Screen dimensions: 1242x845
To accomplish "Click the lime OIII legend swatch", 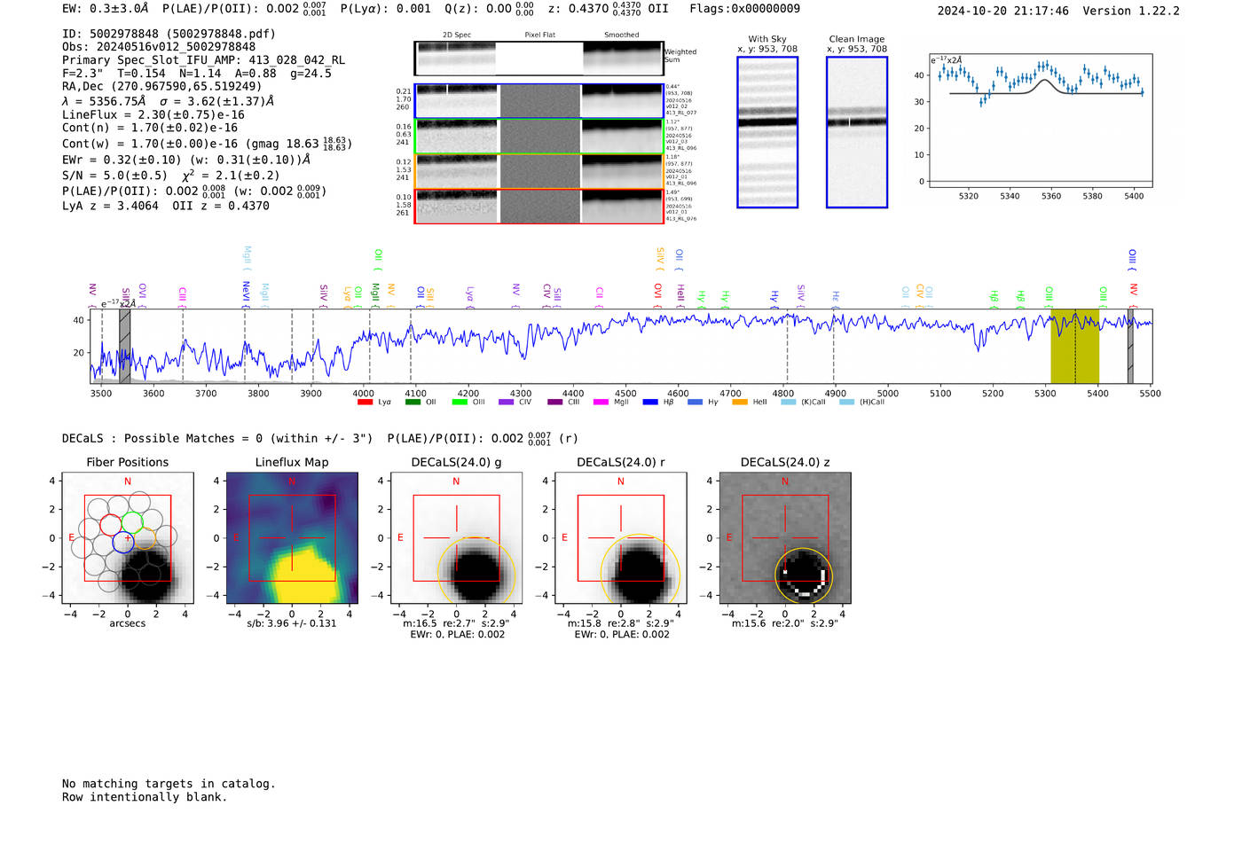I will [460, 403].
